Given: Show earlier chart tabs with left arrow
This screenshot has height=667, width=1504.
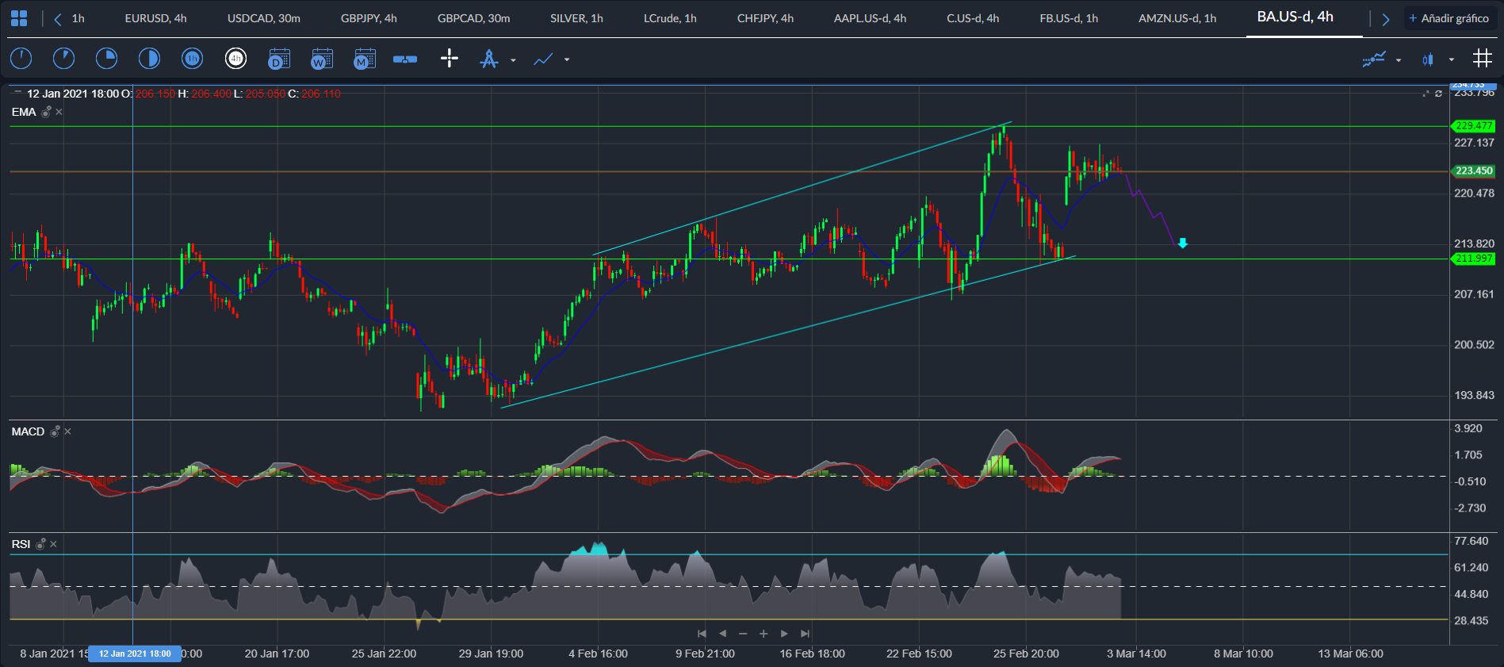Looking at the screenshot, I should tap(58, 19).
